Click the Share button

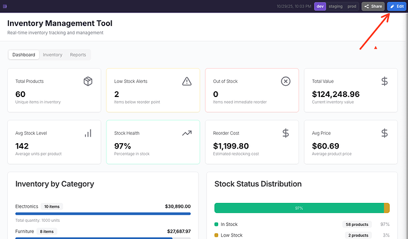(x=373, y=7)
